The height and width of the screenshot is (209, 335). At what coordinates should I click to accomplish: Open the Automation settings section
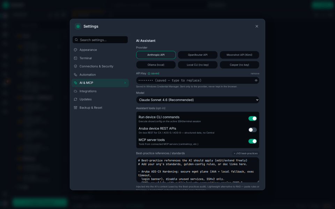[100, 75]
